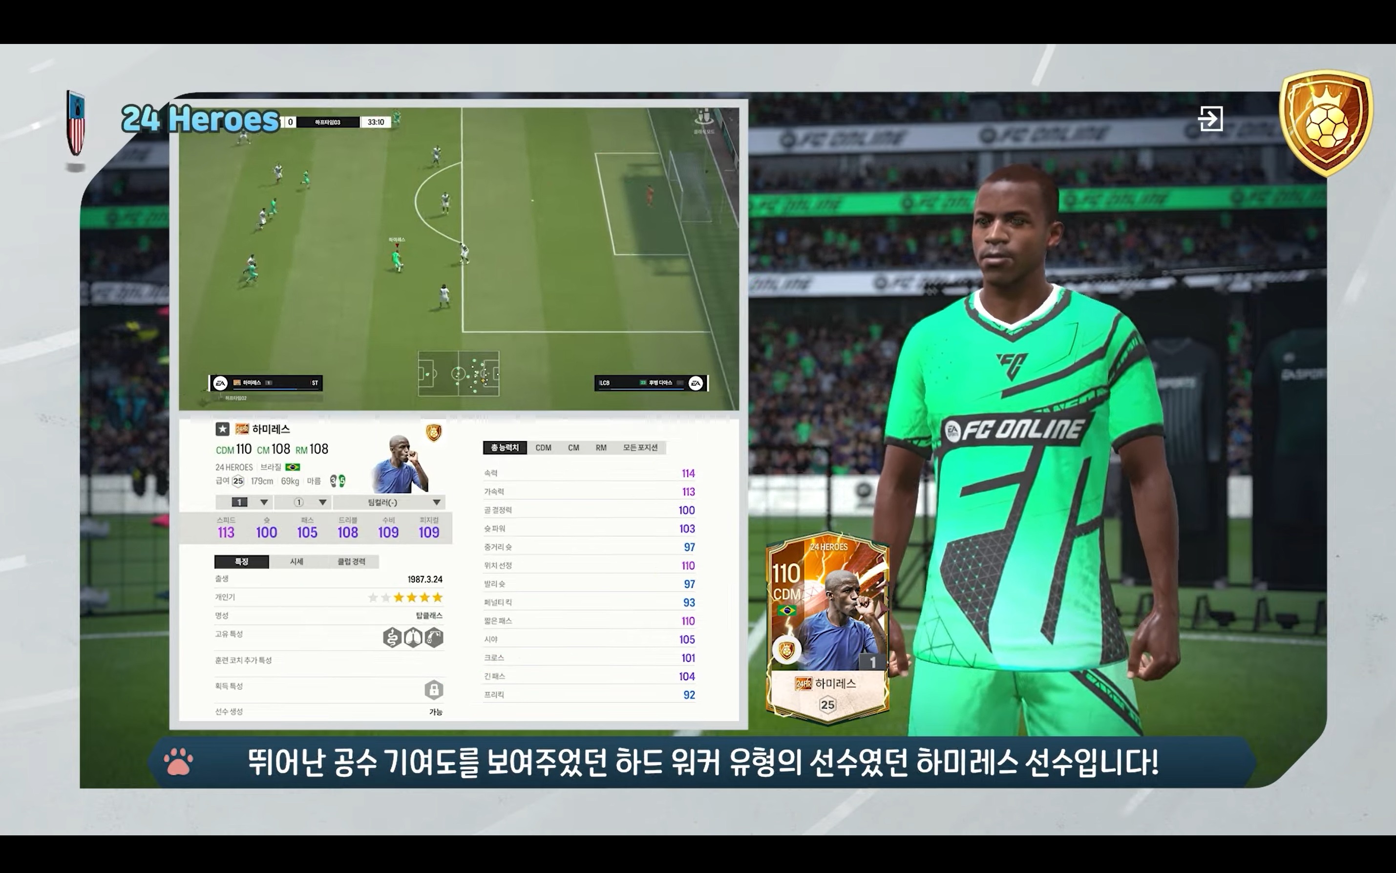Image resolution: width=1396 pixels, height=873 pixels.
Task: Click the 스피드 113 summary stat
Action: [226, 528]
